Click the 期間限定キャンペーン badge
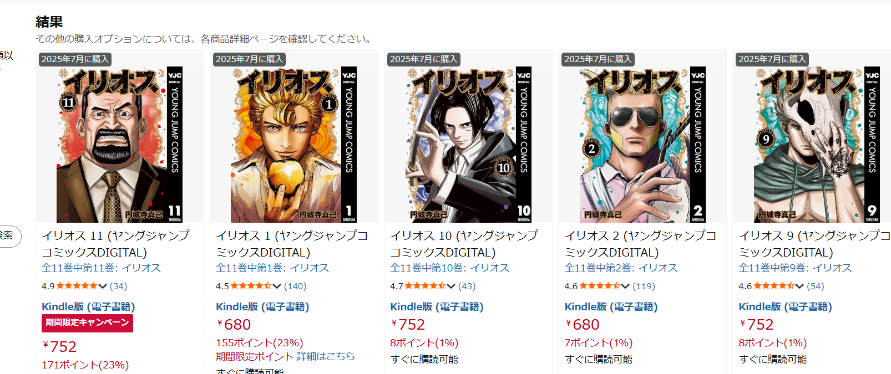The image size is (891, 374). pyautogui.click(x=87, y=323)
